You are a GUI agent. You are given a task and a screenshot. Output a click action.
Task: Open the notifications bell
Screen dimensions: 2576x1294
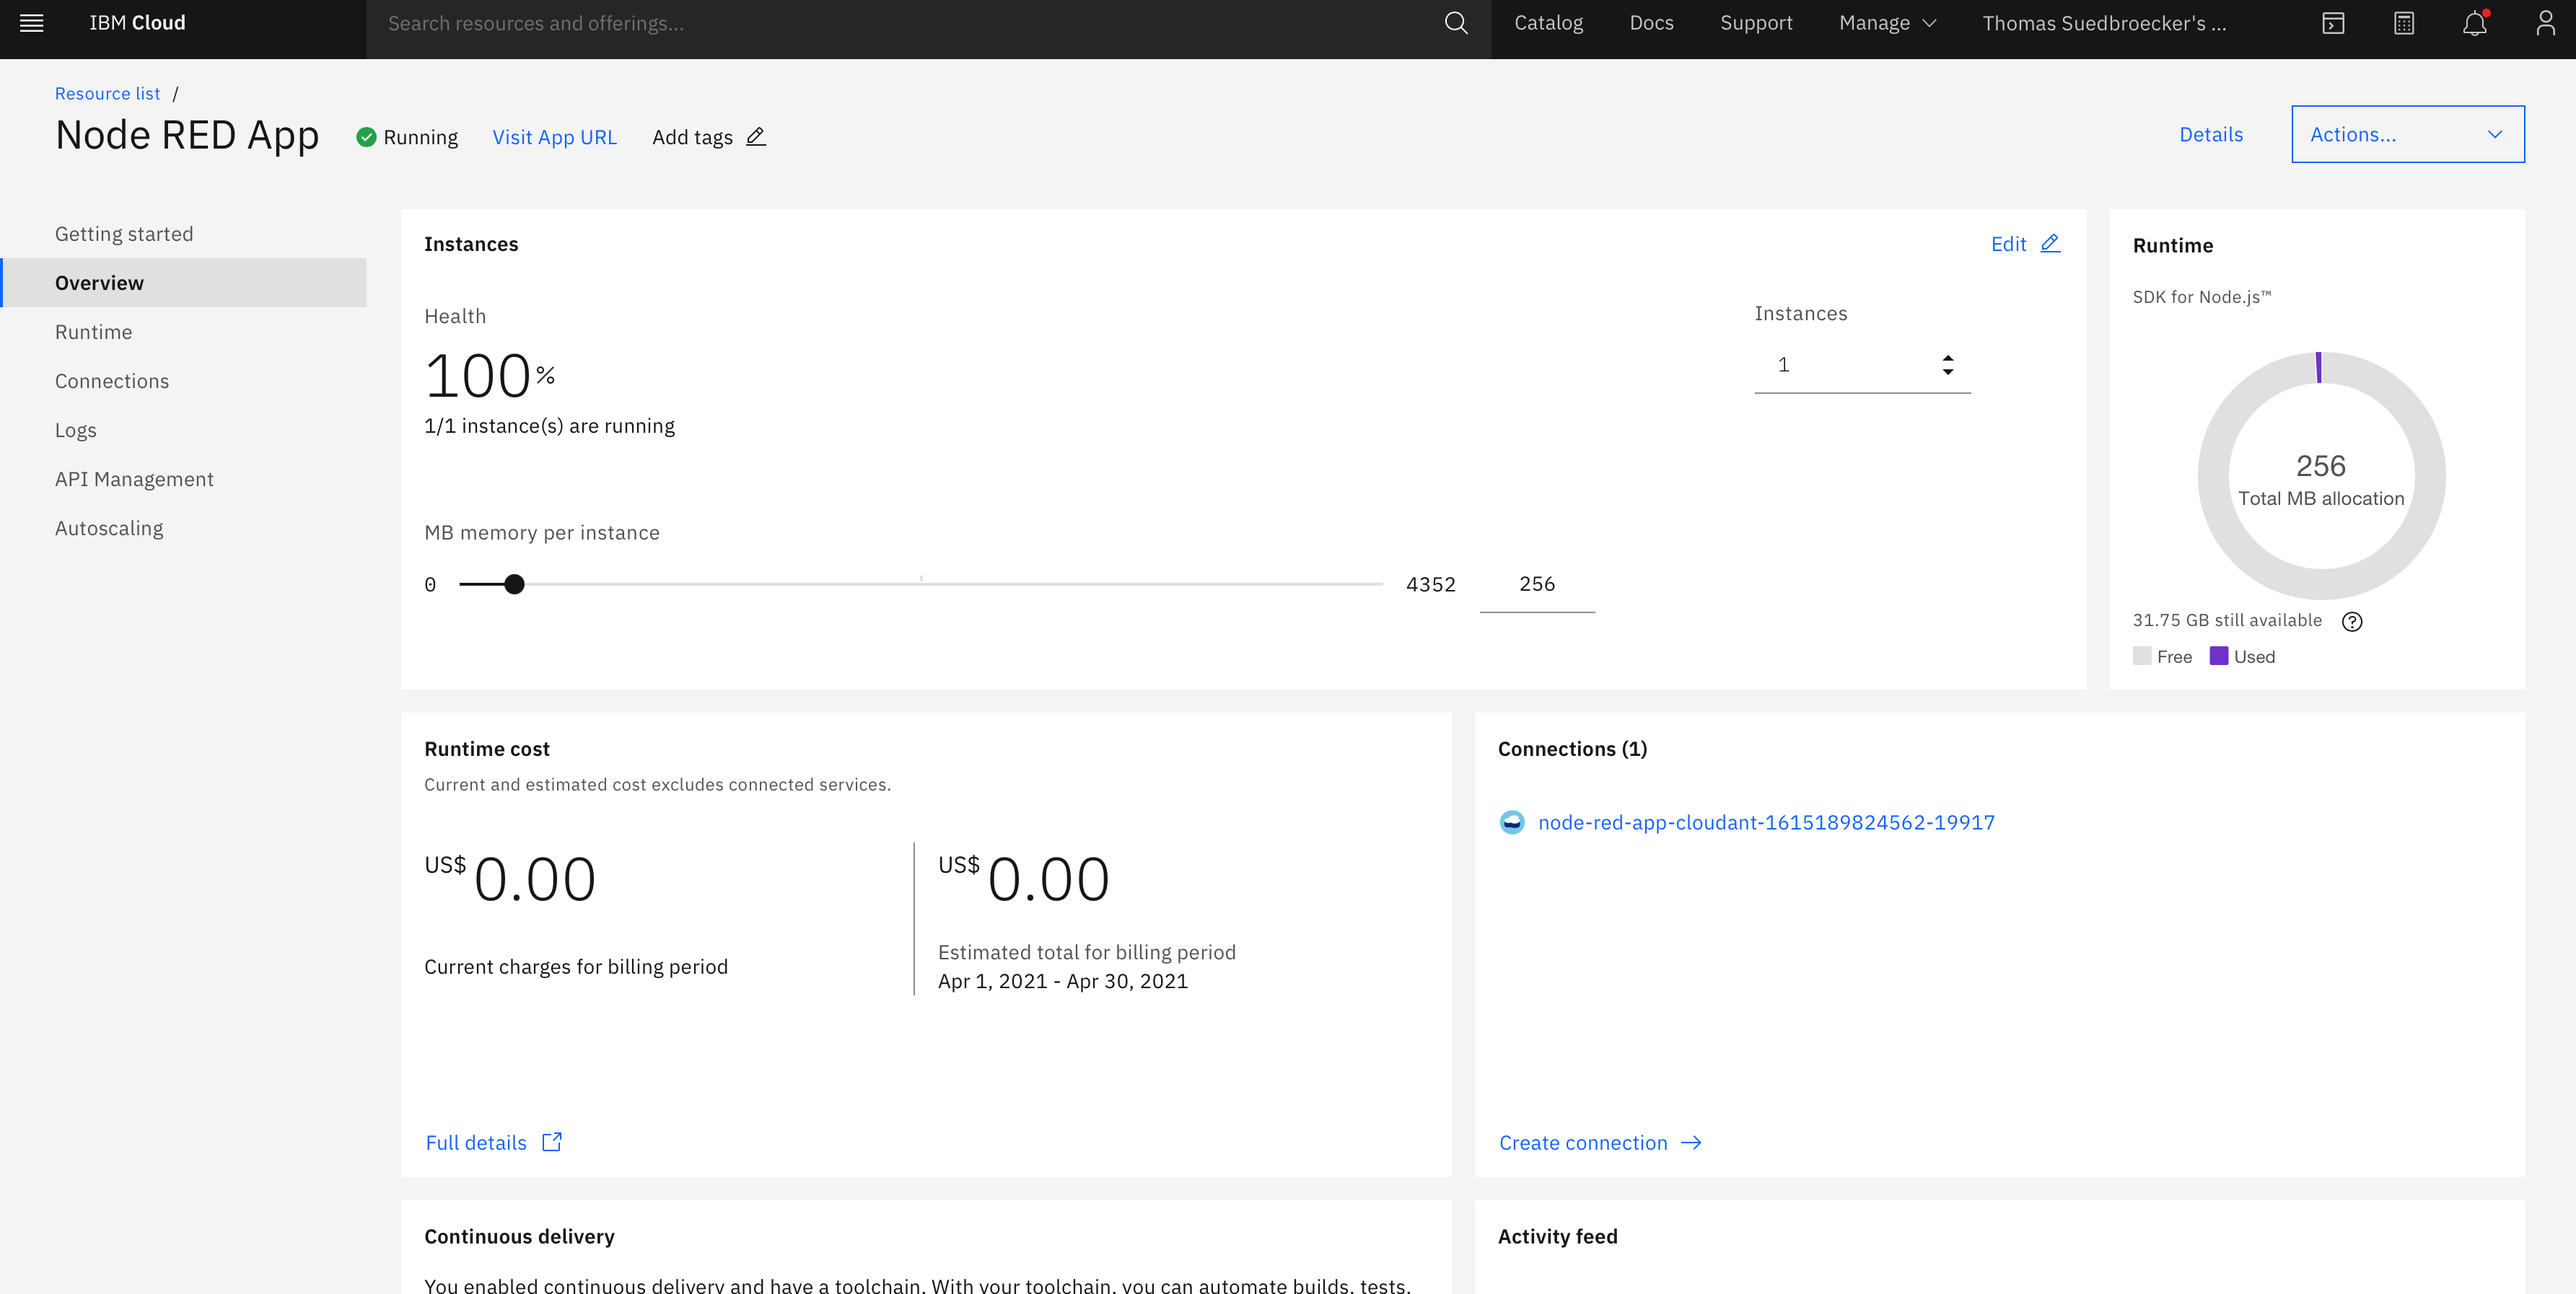click(x=2474, y=23)
